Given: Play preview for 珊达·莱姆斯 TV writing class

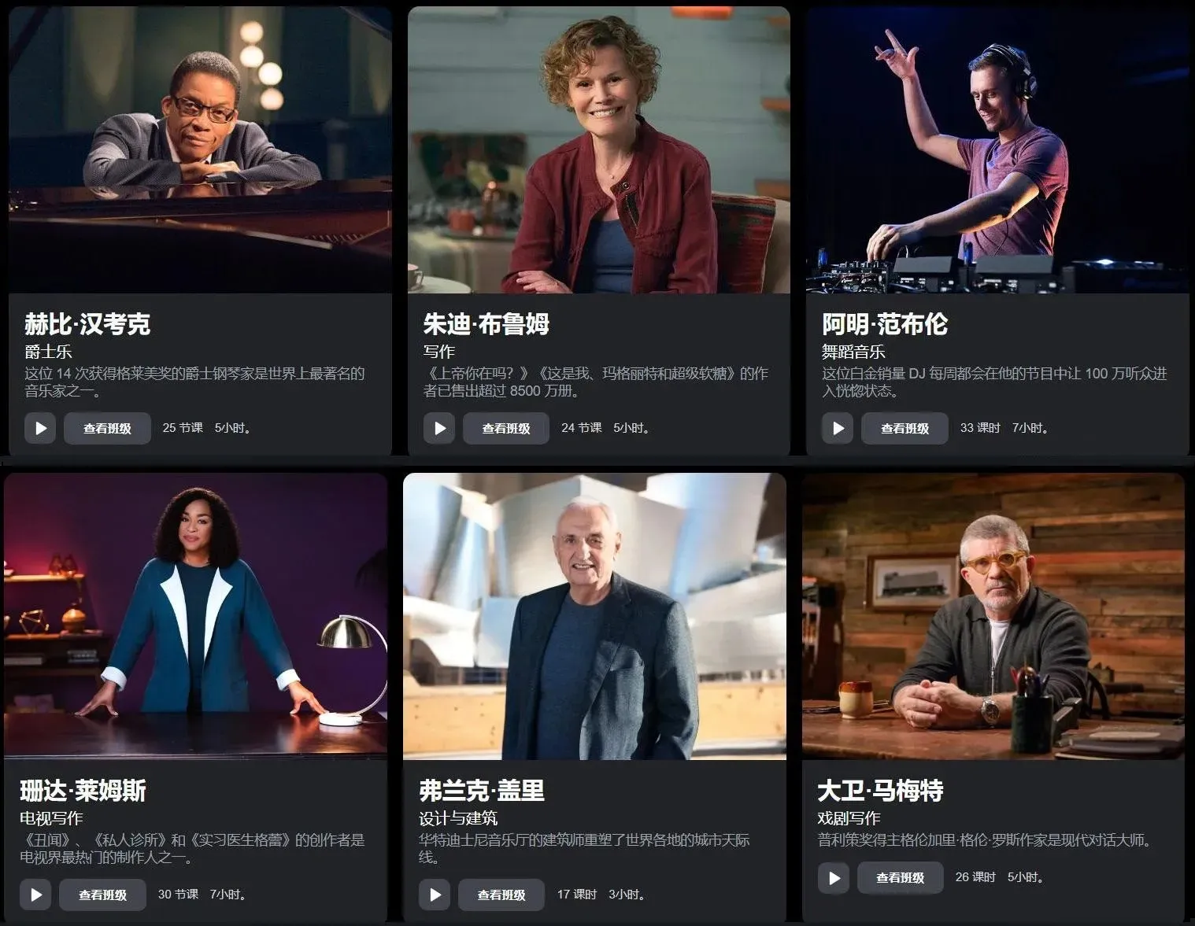Looking at the screenshot, I should click(35, 895).
